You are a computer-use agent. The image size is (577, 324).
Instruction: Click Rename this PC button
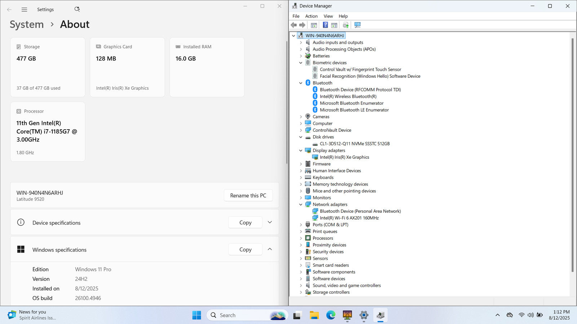point(248,195)
